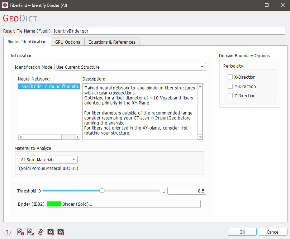Click description box scroll down arrow
290x239 pixels.
tap(200, 137)
